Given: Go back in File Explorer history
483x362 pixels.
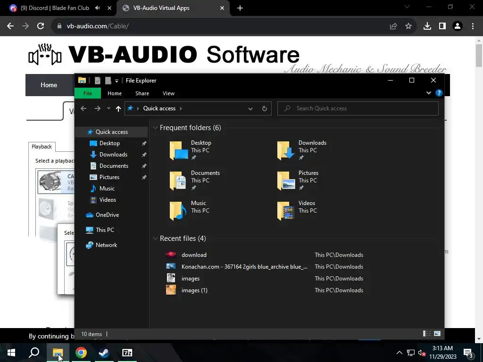Looking at the screenshot, I should pos(83,108).
